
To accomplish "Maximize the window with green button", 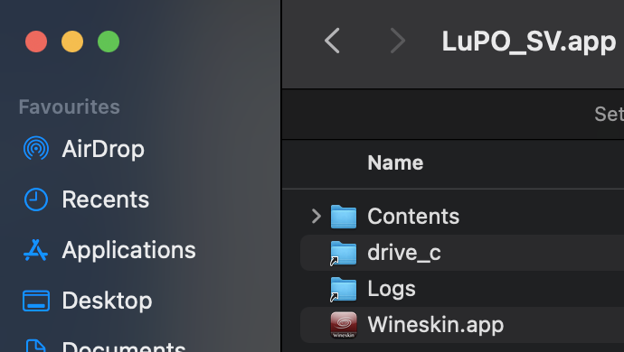I will click(x=109, y=42).
